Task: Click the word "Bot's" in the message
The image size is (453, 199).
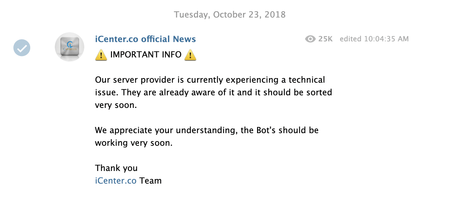Action: 264,130
